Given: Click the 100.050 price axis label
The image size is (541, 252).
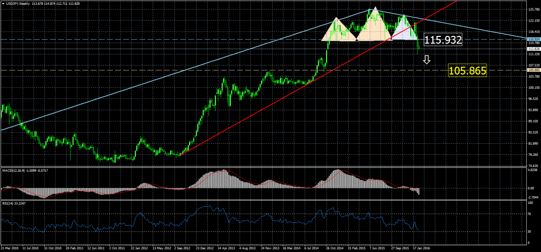Looking at the screenshot, I should click(x=533, y=87).
